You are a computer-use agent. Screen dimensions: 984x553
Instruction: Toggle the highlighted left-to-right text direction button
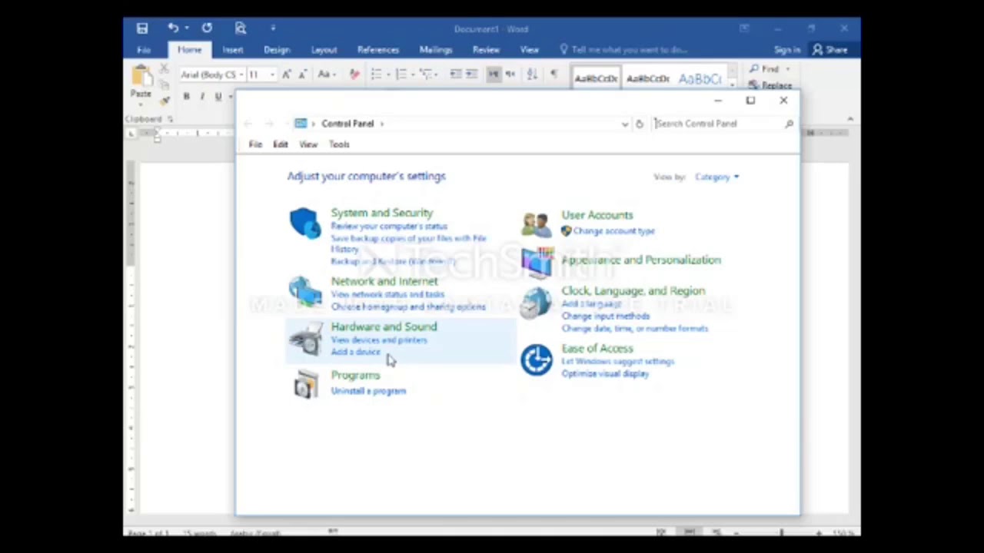click(494, 75)
